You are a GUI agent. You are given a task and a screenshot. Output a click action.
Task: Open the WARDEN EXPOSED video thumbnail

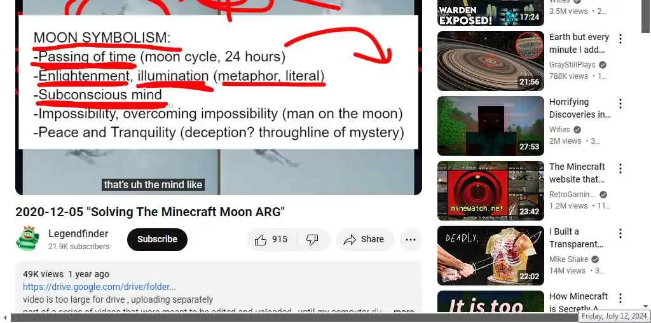490,13
